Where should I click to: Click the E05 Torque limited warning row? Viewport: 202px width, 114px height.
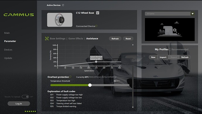coord(63,106)
